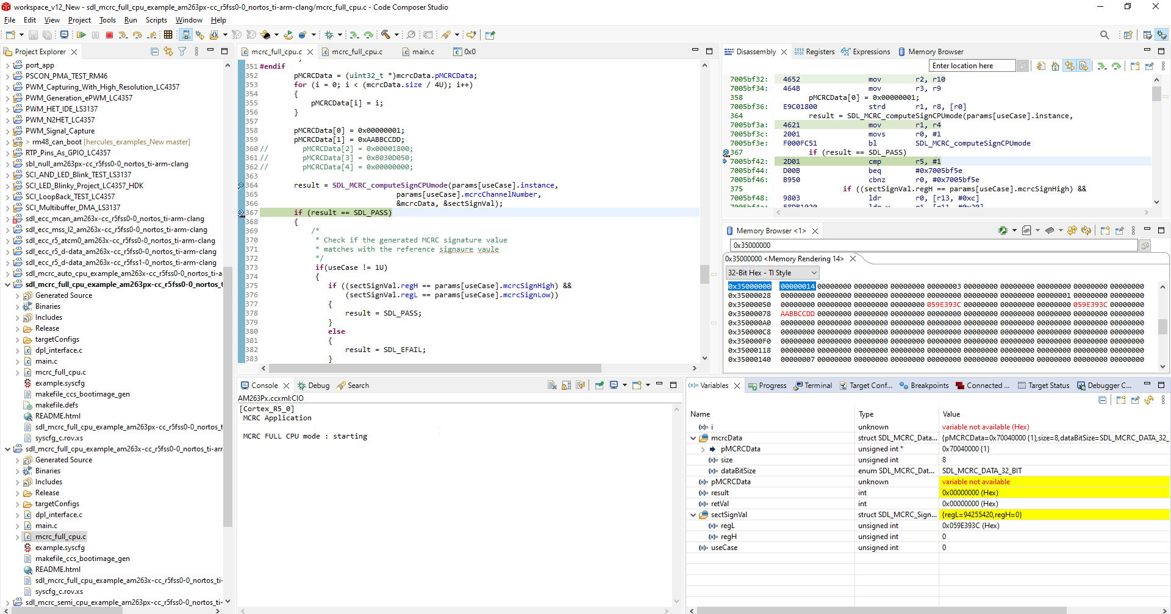This screenshot has height=614, width=1171.
Task: Click the red Terminate button
Action: click(x=110, y=35)
